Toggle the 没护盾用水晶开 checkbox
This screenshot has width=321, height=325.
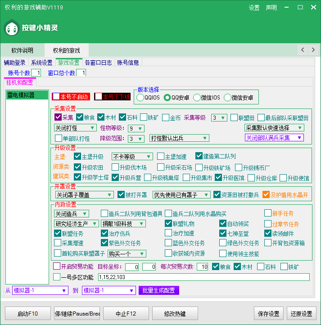[266, 194]
